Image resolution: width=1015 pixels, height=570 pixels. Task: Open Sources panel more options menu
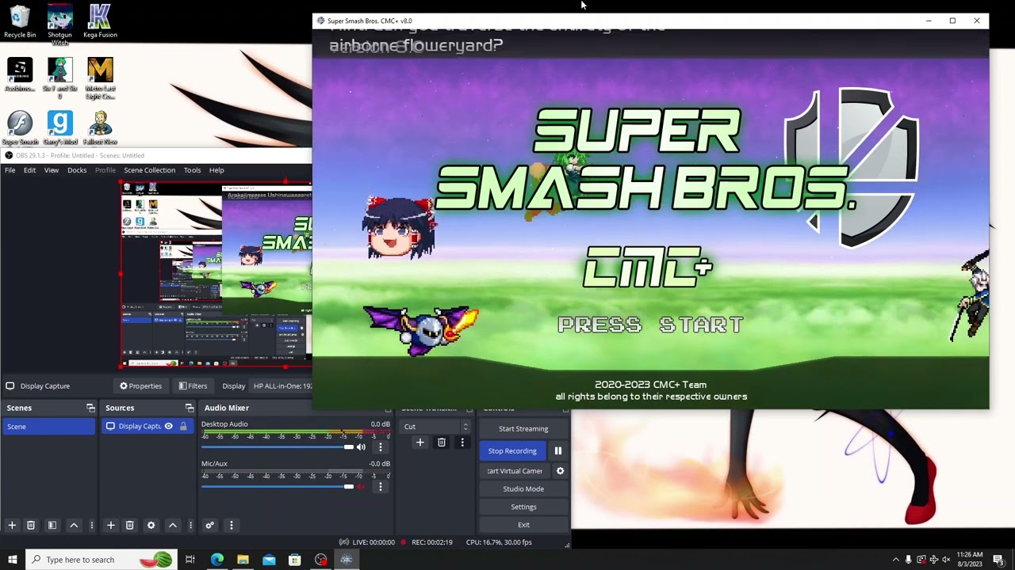coord(190,525)
